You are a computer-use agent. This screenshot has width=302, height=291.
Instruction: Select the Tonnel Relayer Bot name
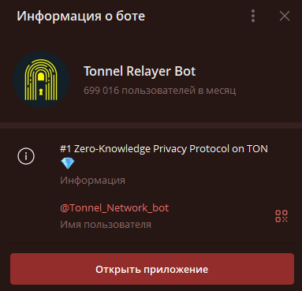coord(140,71)
